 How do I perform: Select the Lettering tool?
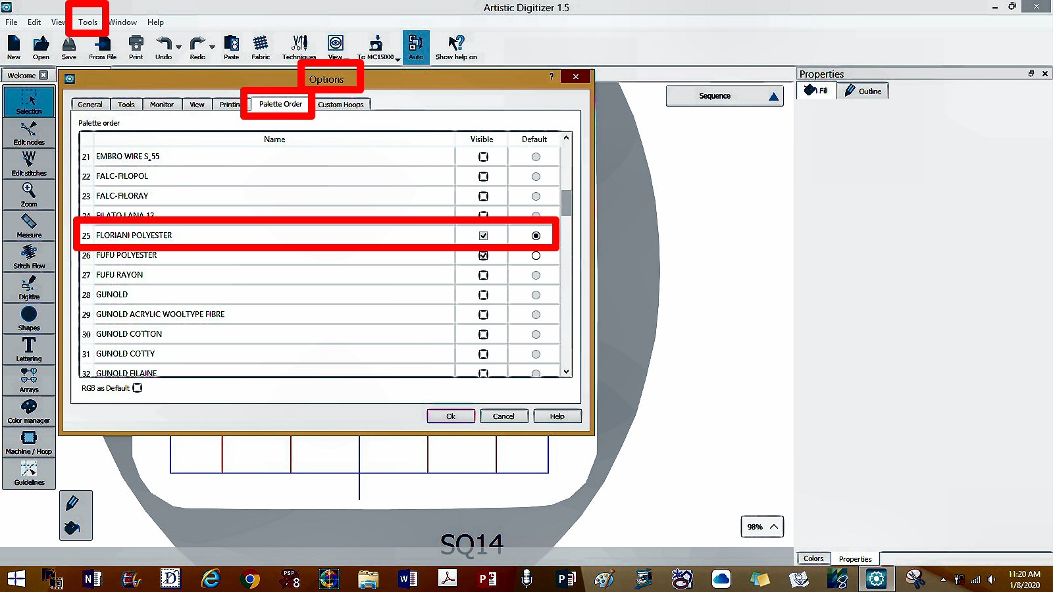click(x=29, y=349)
